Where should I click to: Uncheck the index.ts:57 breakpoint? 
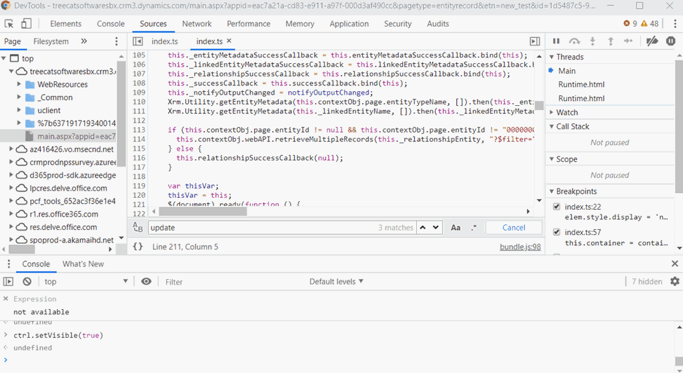tap(557, 232)
